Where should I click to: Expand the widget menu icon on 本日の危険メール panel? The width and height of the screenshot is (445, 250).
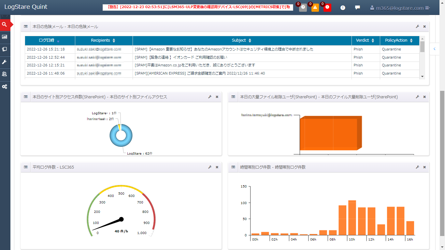(25, 26)
